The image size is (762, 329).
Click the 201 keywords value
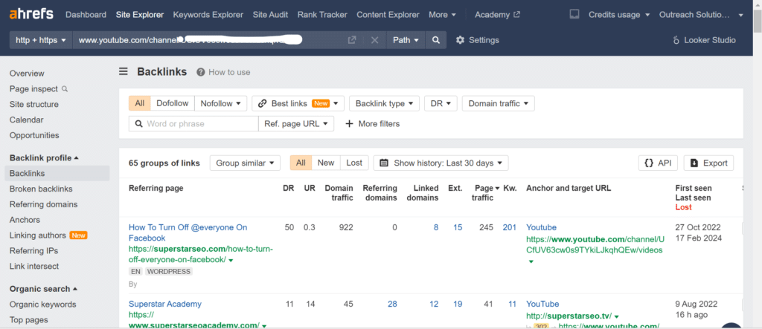tap(509, 227)
